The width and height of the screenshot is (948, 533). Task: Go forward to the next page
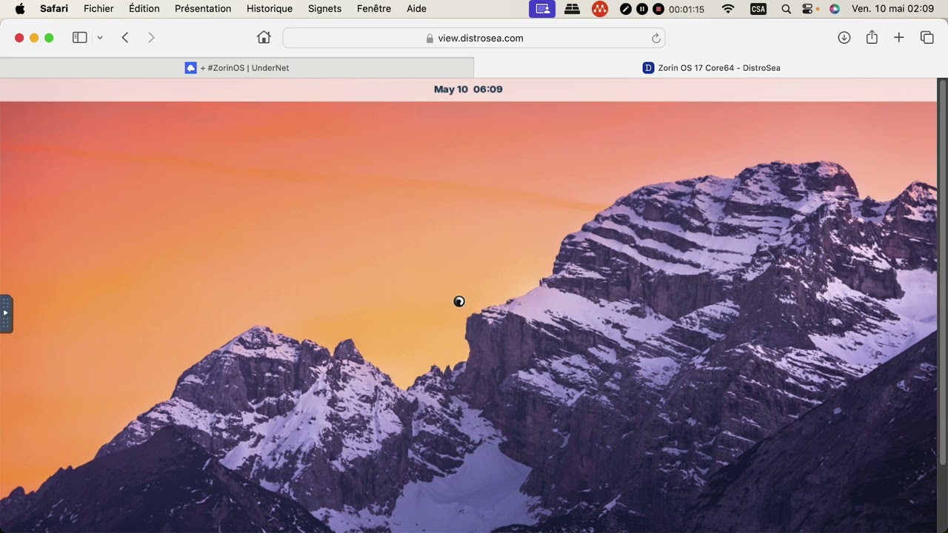point(151,37)
